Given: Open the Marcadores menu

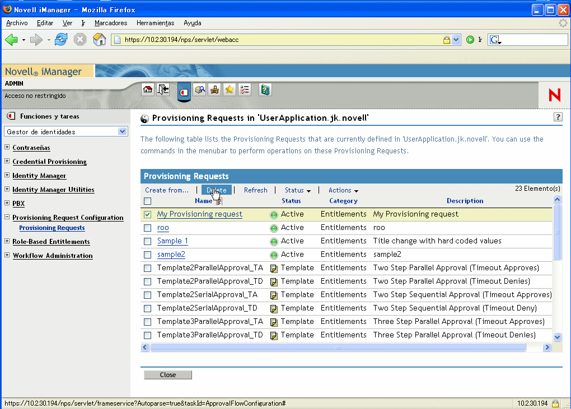Looking at the screenshot, I should click(111, 23).
